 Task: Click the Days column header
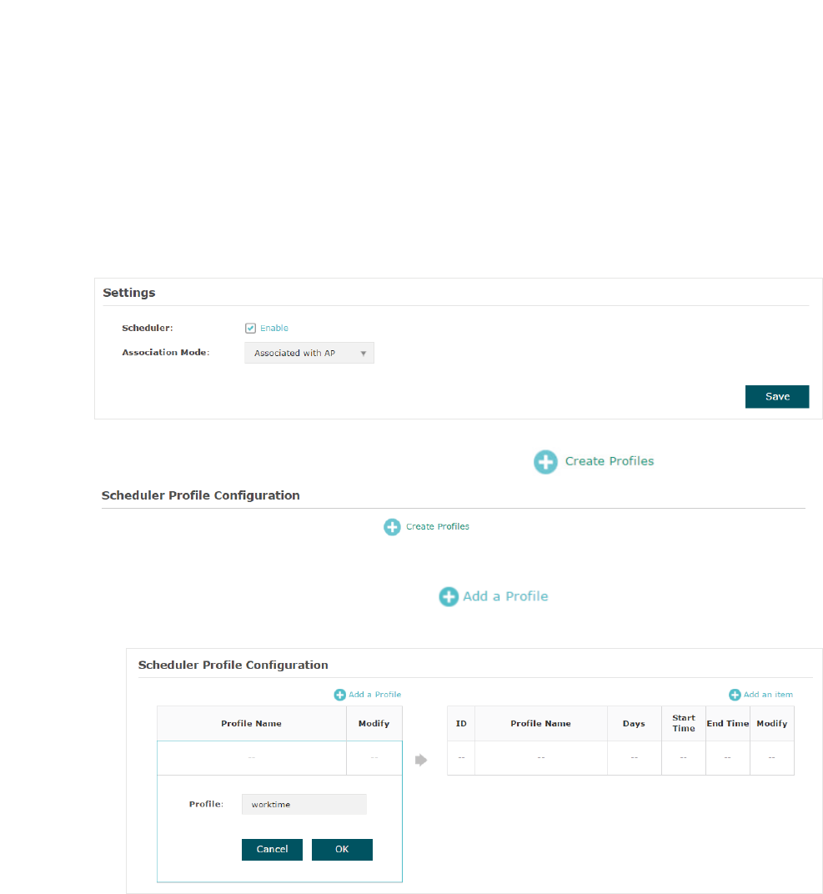coord(634,724)
